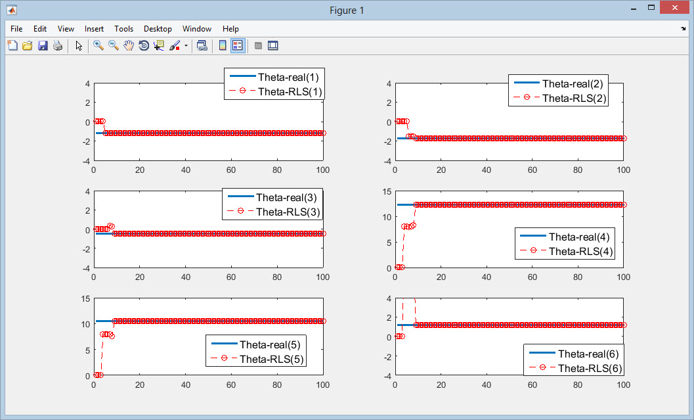
Task: Open a file with the folder icon
Action: (28, 45)
